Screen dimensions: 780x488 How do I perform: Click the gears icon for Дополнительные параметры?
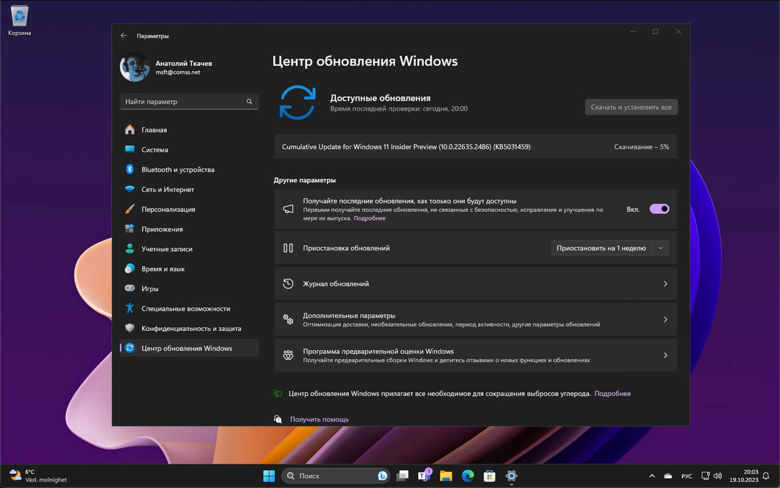point(288,319)
